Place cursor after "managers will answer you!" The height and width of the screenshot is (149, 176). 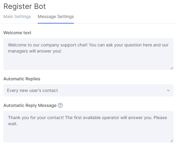[x=61, y=51]
